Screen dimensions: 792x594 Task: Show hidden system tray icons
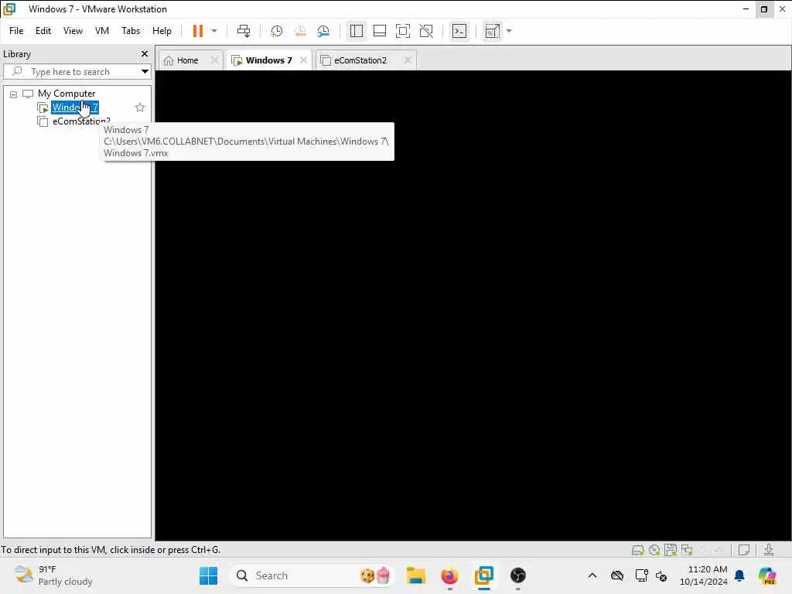tap(592, 575)
